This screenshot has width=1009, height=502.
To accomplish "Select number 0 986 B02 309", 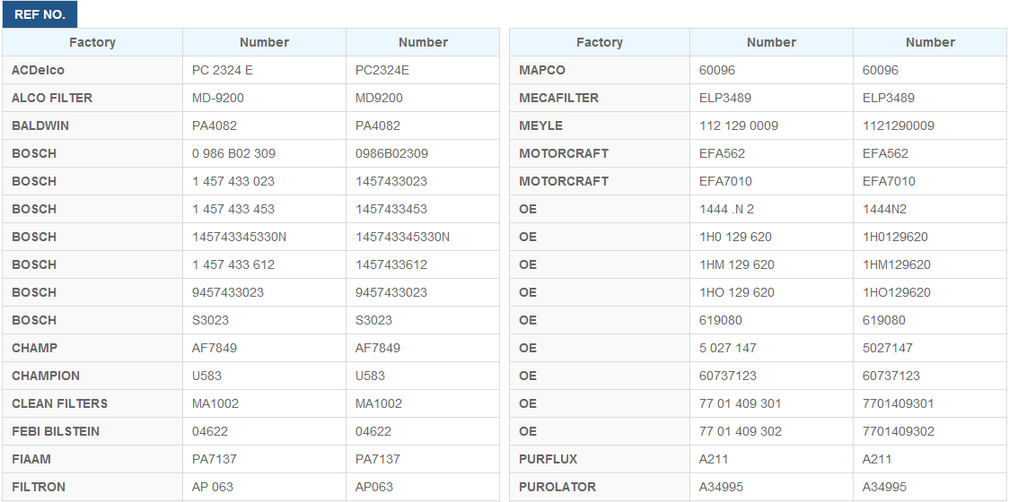I will pos(233,153).
